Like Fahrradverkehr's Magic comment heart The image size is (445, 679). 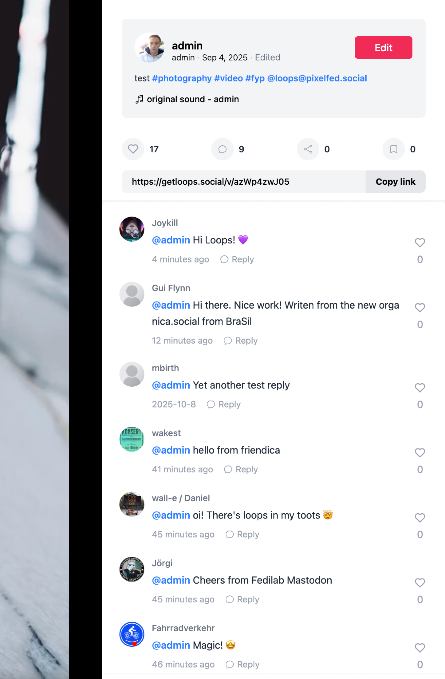(x=420, y=648)
